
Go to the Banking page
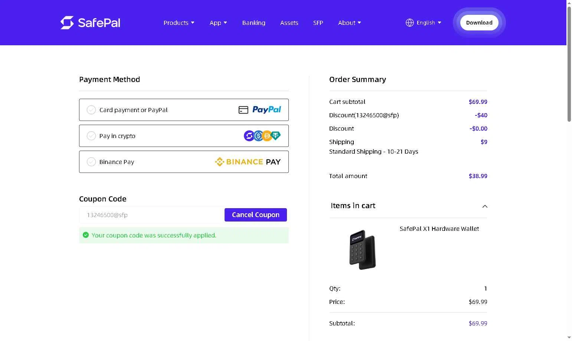click(254, 23)
